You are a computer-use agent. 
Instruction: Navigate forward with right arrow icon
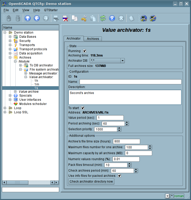[x=46, y=18]
